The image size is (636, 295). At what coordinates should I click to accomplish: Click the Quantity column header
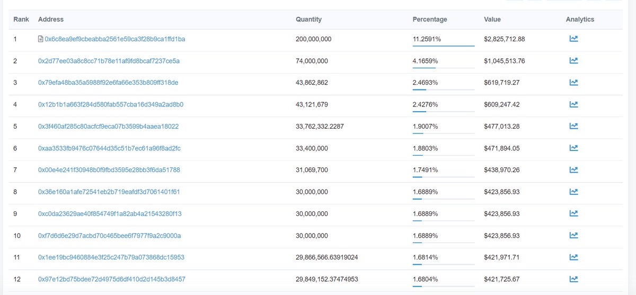(x=308, y=20)
